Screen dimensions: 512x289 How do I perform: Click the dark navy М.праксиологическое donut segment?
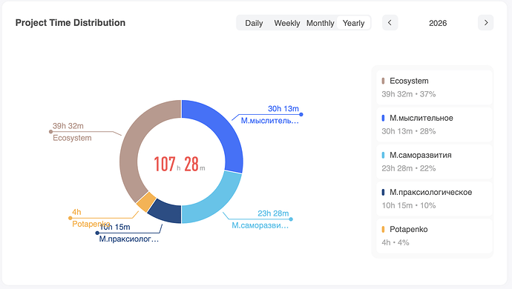[x=166, y=212]
